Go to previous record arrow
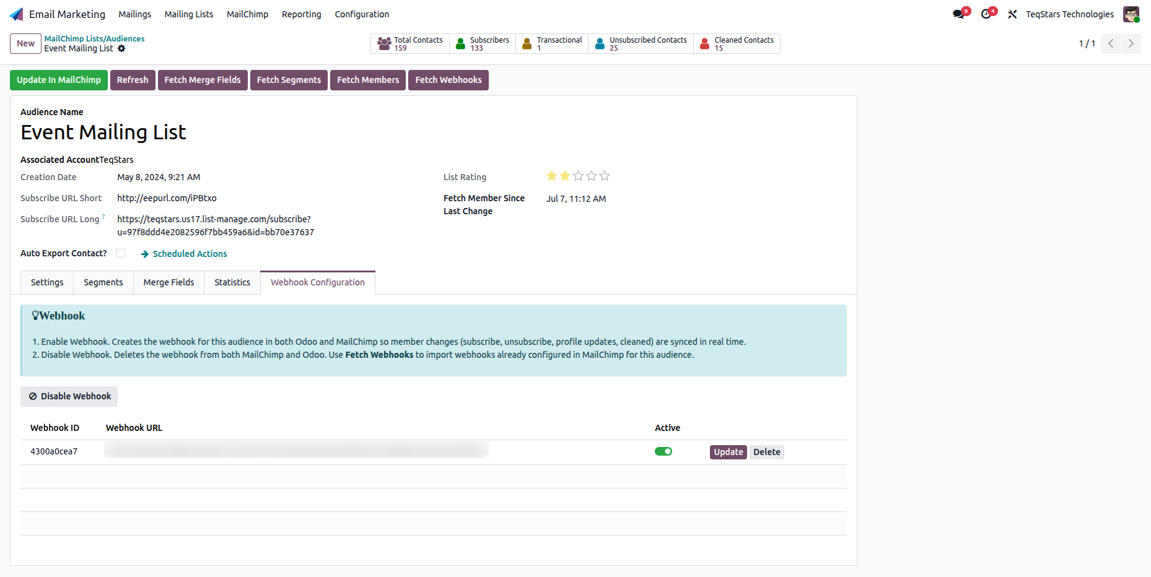The image size is (1151, 577). [x=1111, y=43]
